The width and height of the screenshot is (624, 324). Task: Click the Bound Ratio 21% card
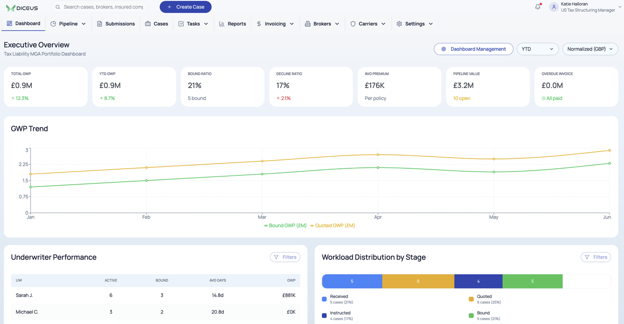pos(223,86)
